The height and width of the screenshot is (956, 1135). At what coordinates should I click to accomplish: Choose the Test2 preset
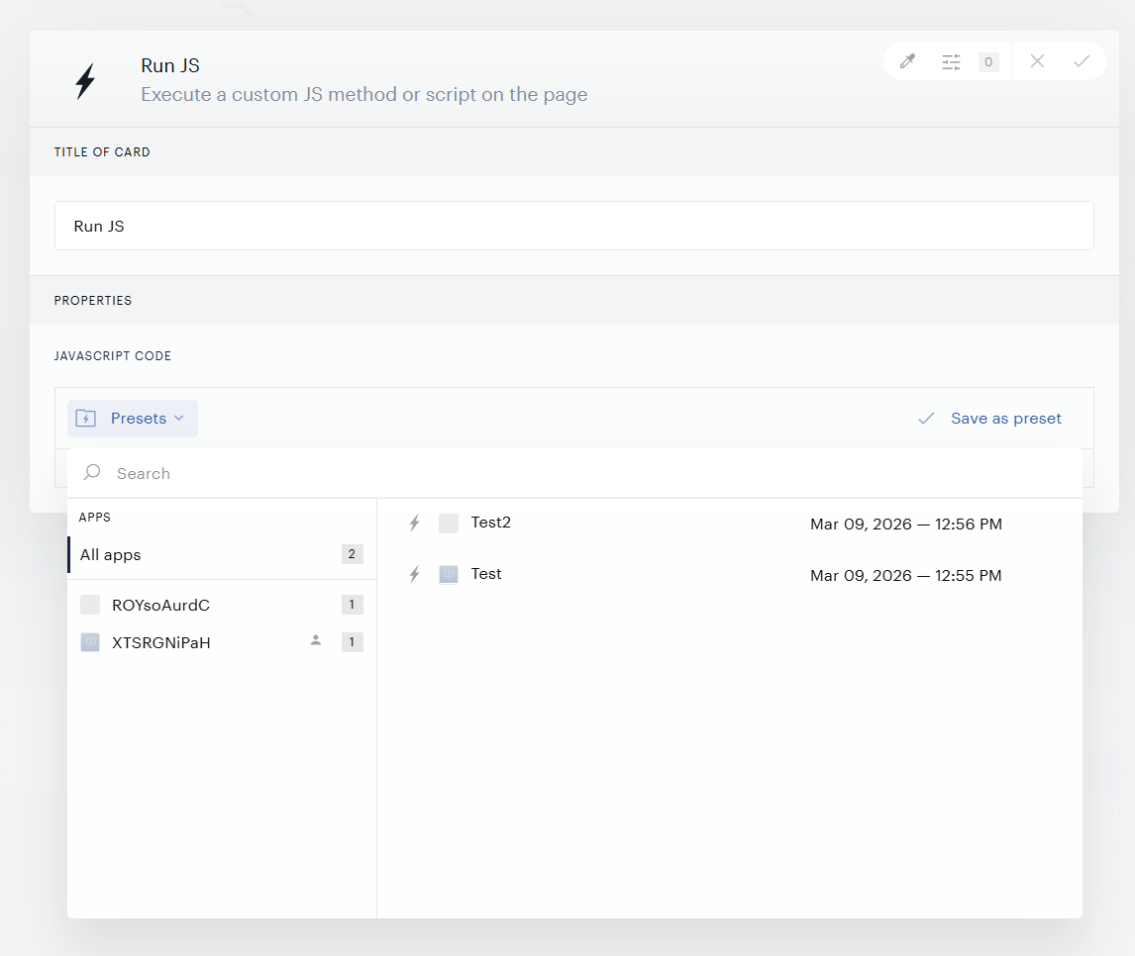click(730, 523)
